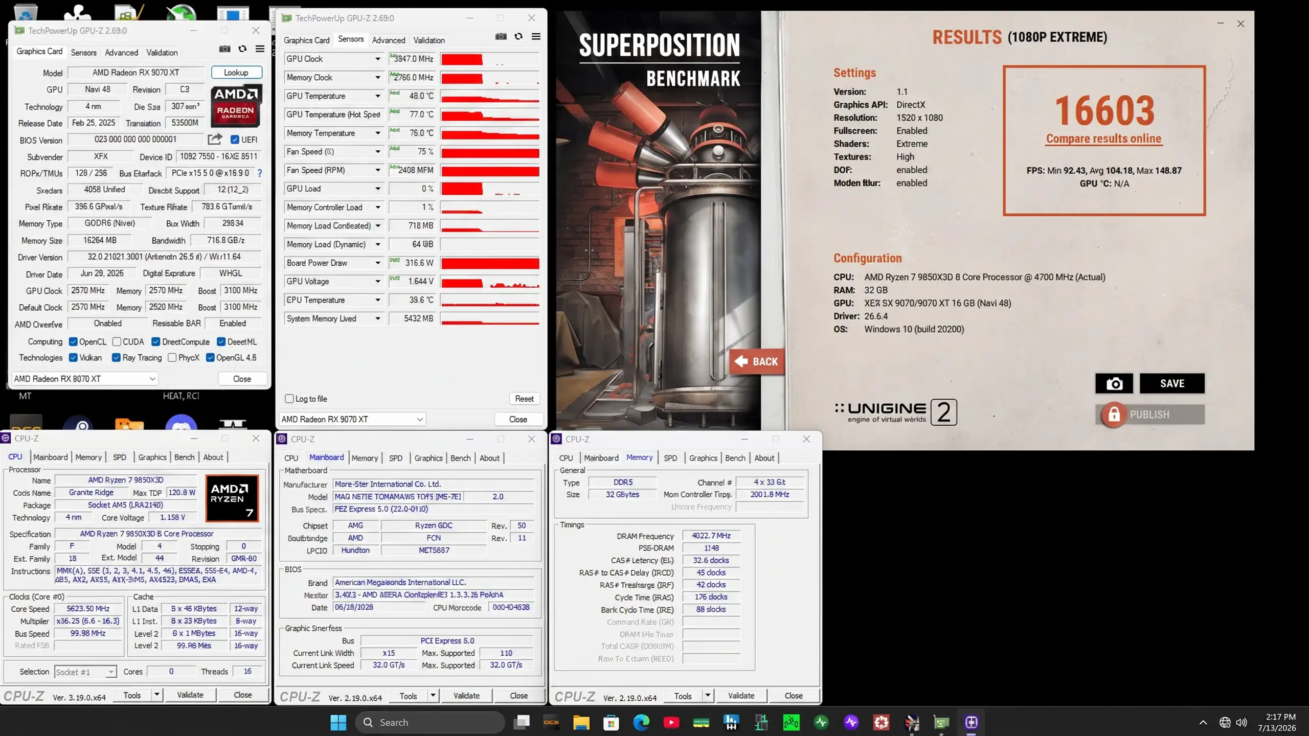
Task: Toggle the DirectML checkbox
Action: click(x=221, y=342)
